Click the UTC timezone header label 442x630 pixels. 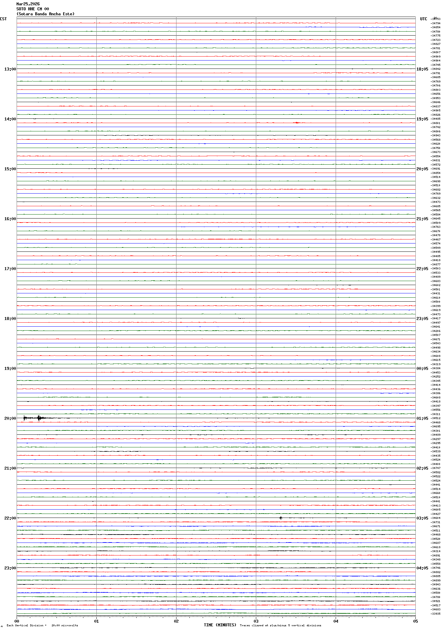pyautogui.click(x=423, y=19)
